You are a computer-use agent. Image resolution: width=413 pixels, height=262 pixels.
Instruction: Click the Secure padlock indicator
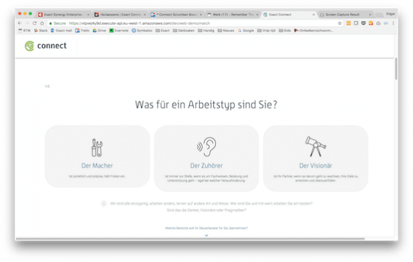(57, 23)
